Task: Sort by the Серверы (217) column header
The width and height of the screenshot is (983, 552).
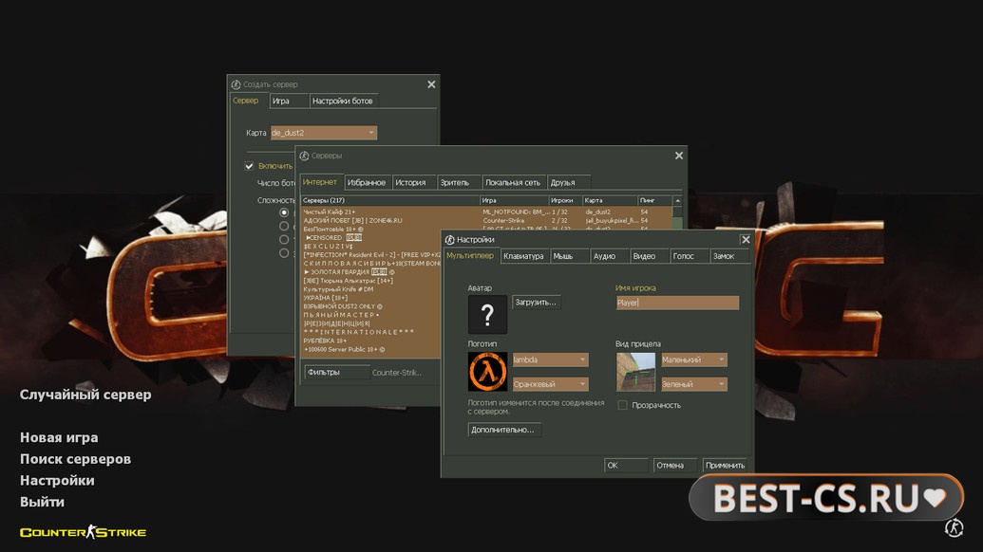Action: [390, 200]
